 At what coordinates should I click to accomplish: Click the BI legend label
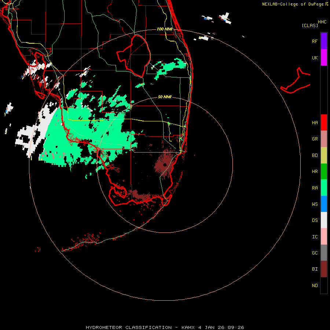[x=315, y=269]
